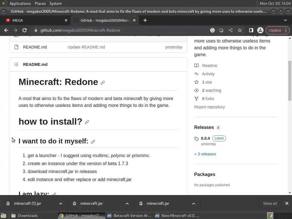Viewport: 292px width, 219px height.
Task: Open downloaded minecraft (1).jar
Action: (x=27, y=204)
